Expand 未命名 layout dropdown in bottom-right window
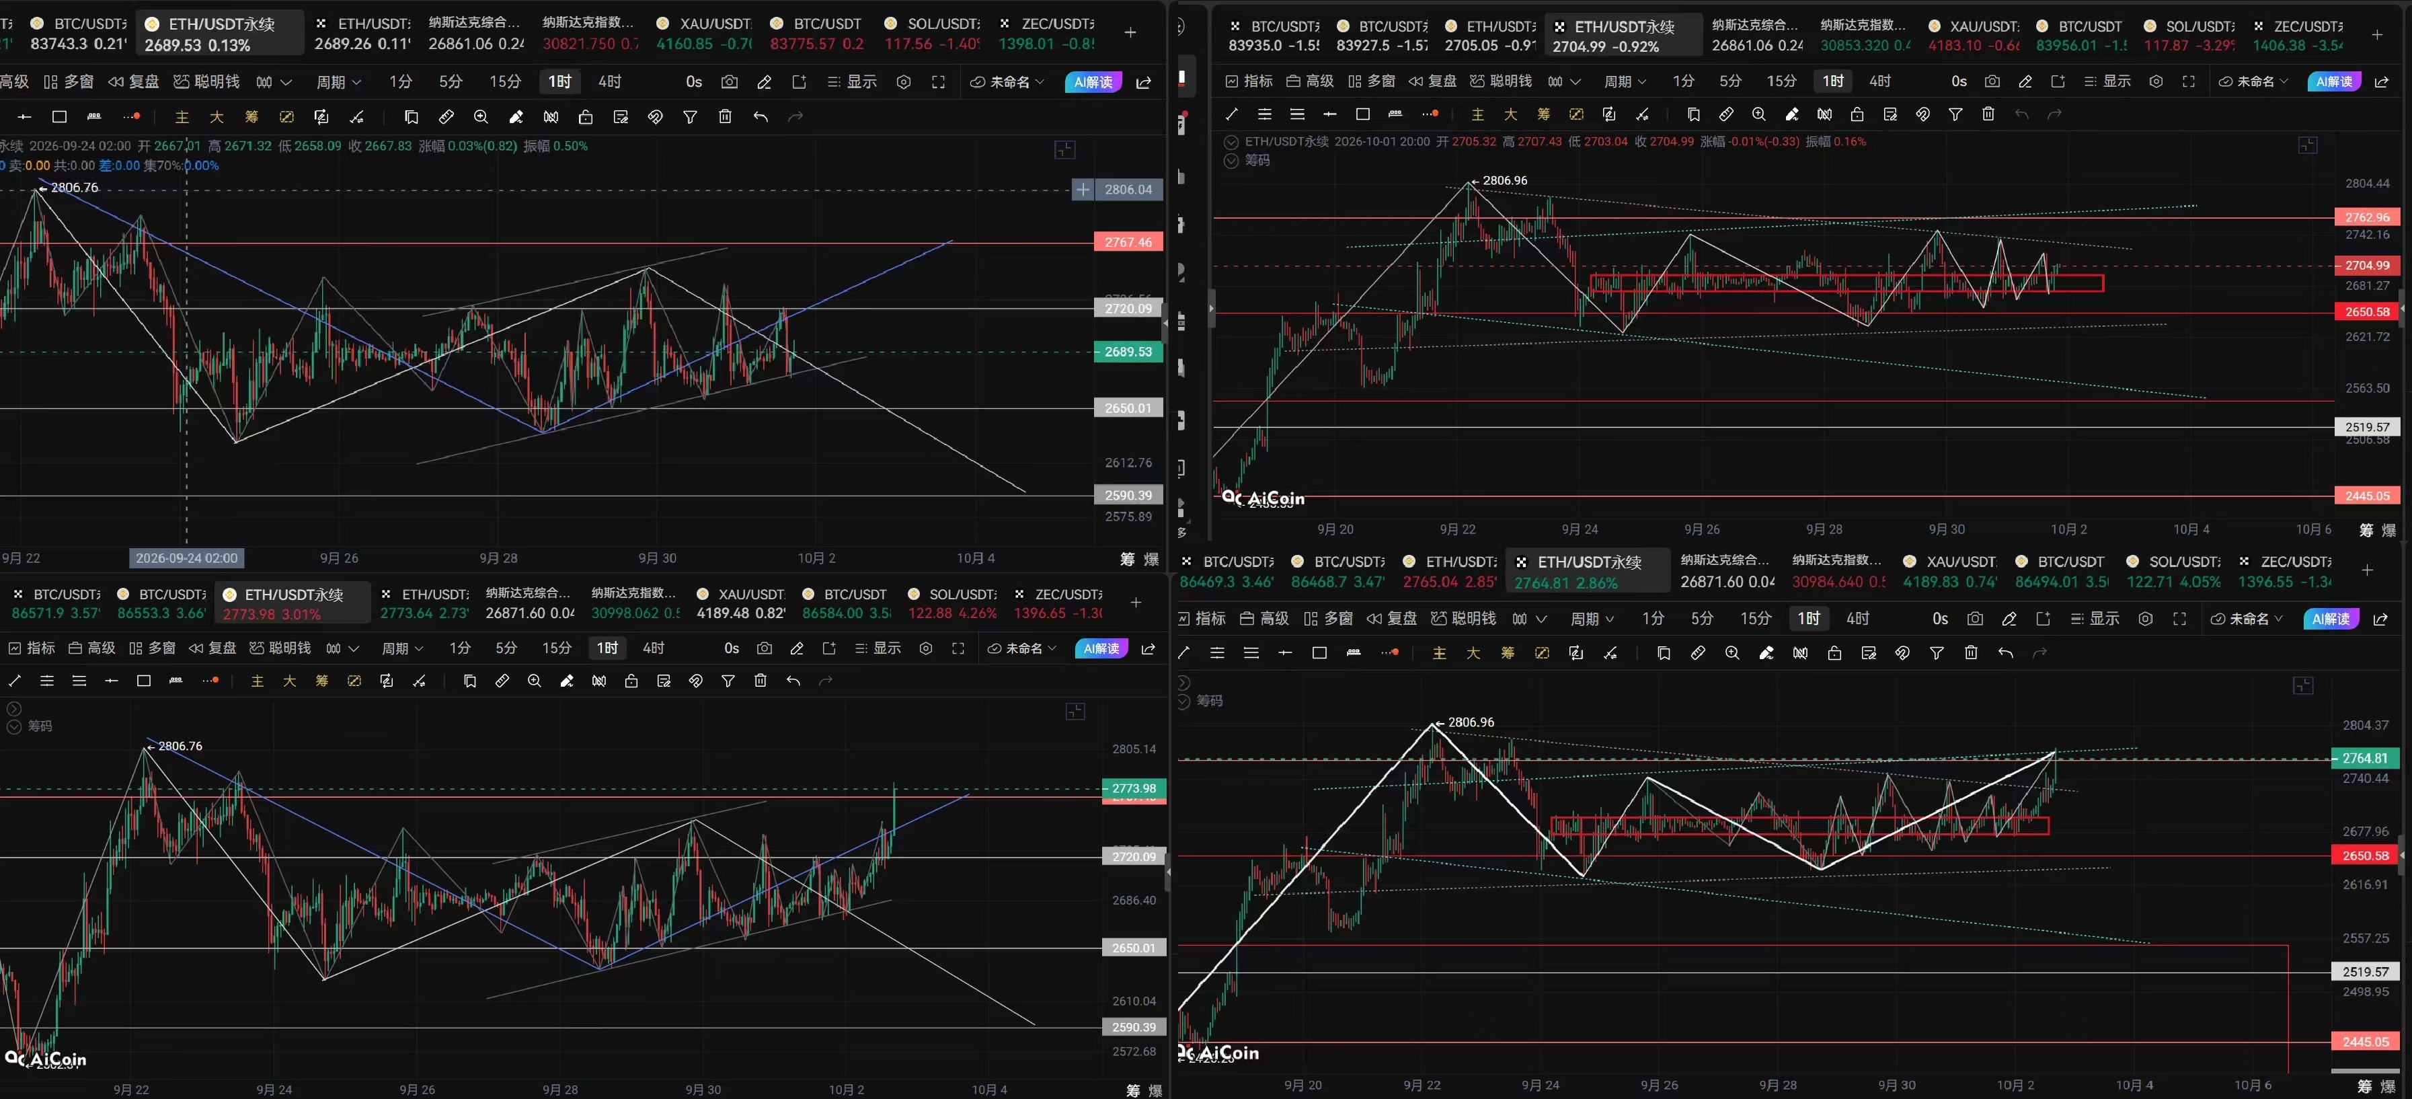 [x=2247, y=619]
